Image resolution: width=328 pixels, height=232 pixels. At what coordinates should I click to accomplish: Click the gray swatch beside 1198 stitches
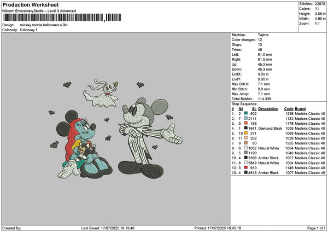tap(246, 153)
